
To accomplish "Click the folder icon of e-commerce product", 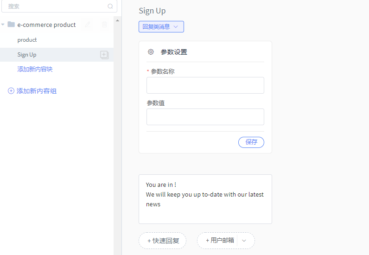I will coord(11,24).
